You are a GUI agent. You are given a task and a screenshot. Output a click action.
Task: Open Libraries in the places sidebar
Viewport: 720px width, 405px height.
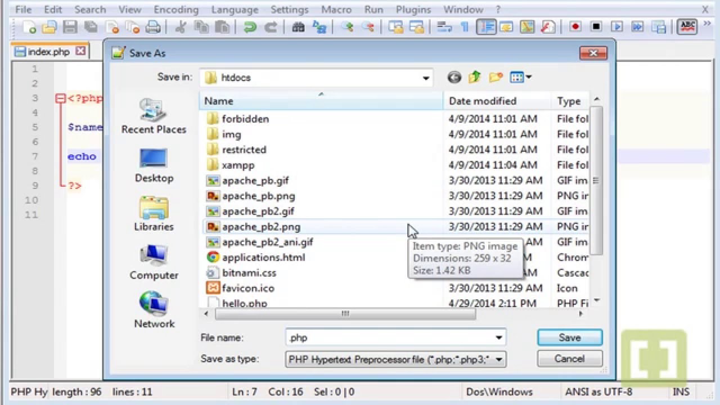pyautogui.click(x=154, y=214)
